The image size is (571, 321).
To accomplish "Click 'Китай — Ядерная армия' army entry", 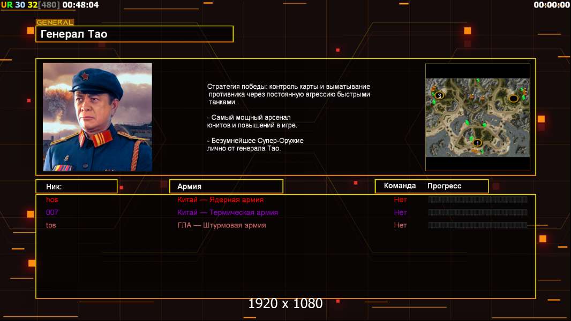I will tap(220, 200).
